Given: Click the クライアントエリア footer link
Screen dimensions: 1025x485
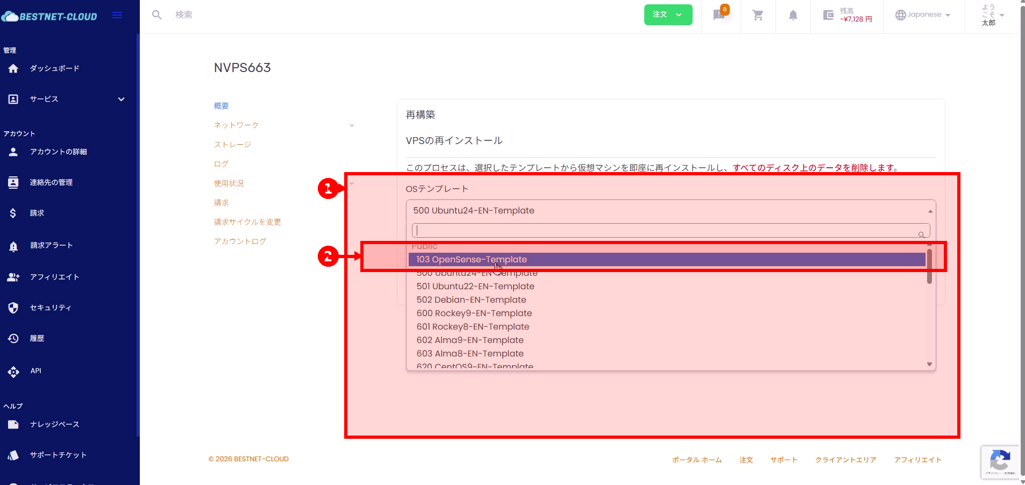Looking at the screenshot, I should [845, 460].
